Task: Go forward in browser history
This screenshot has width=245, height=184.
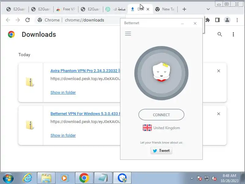Action: point(18,20)
